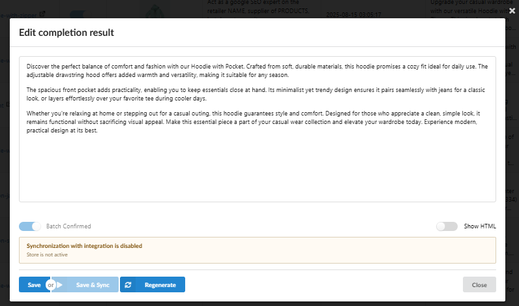This screenshot has width=519, height=306.
Task: Click the play arrow icon on Save & Sync
Action: [60, 284]
